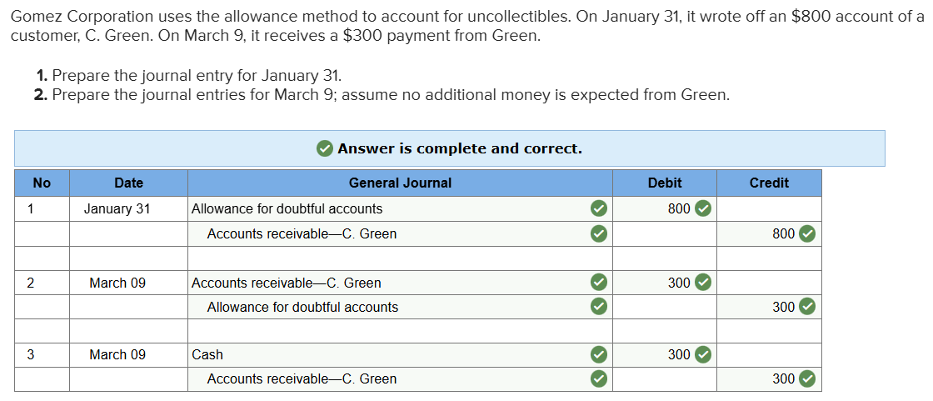Click the 'Date' column header
933x401 pixels.
tap(128, 183)
